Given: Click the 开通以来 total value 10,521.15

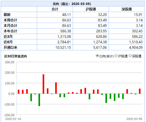Looking at the screenshot, I should click(x=63, y=47).
